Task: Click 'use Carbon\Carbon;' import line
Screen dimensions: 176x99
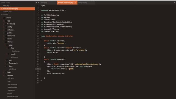Action: [x=48, y=20]
